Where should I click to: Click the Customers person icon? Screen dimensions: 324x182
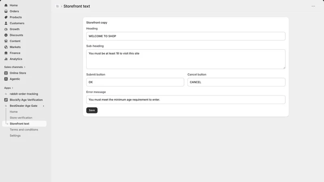click(6, 23)
